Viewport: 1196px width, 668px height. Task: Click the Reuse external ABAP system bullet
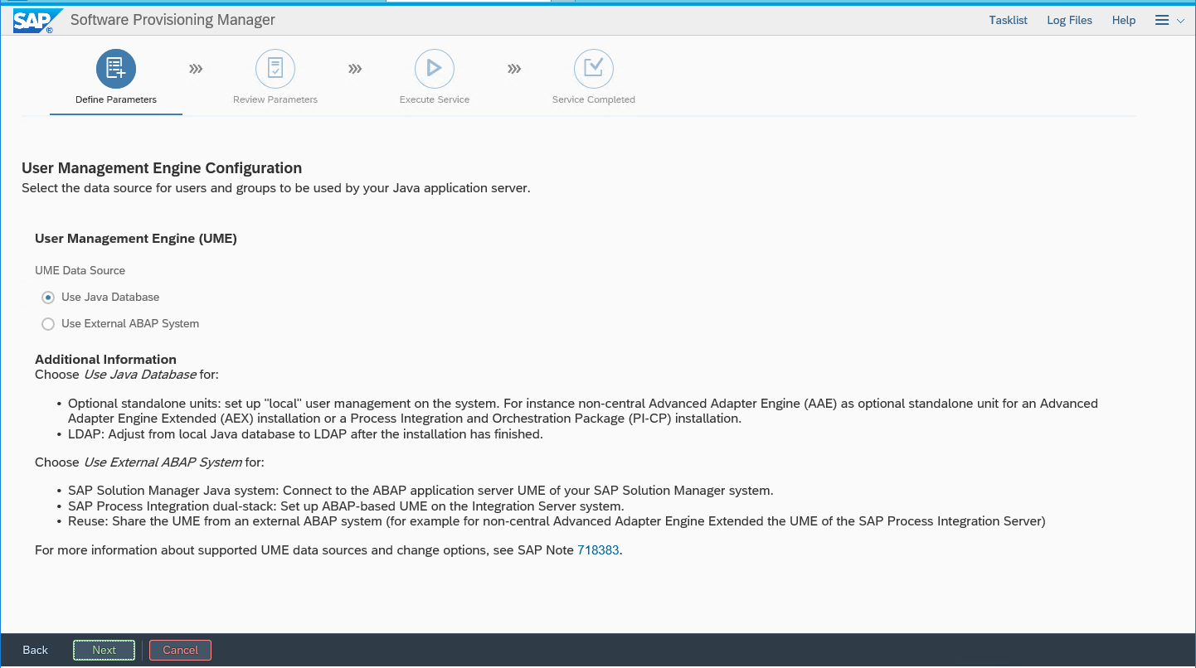pos(557,521)
